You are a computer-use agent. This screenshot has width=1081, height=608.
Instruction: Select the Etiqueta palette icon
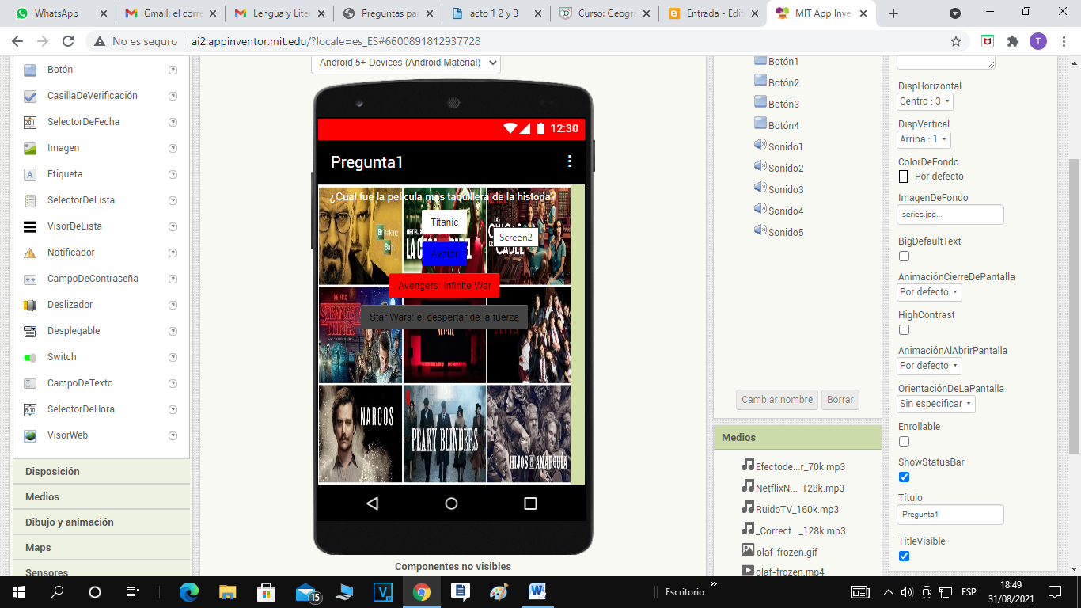pyautogui.click(x=30, y=174)
